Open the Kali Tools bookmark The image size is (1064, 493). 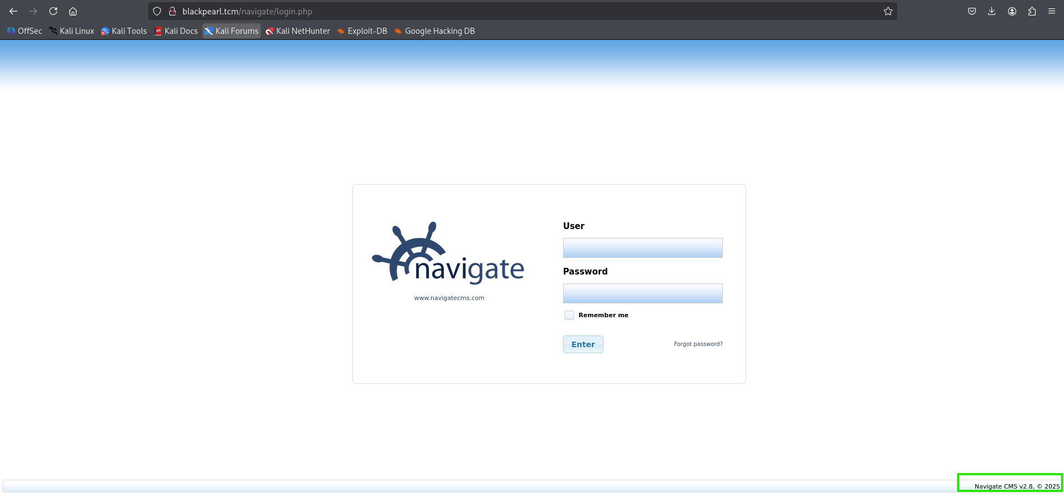(124, 31)
